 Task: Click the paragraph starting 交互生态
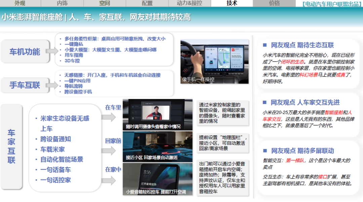pos(308,180)
